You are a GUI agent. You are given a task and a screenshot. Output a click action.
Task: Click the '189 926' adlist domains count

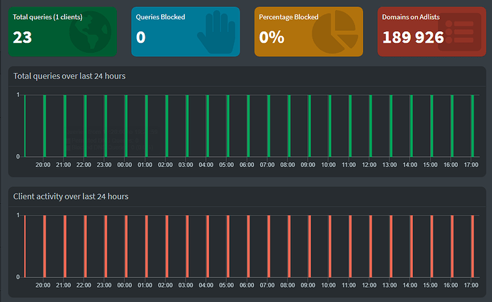point(413,37)
